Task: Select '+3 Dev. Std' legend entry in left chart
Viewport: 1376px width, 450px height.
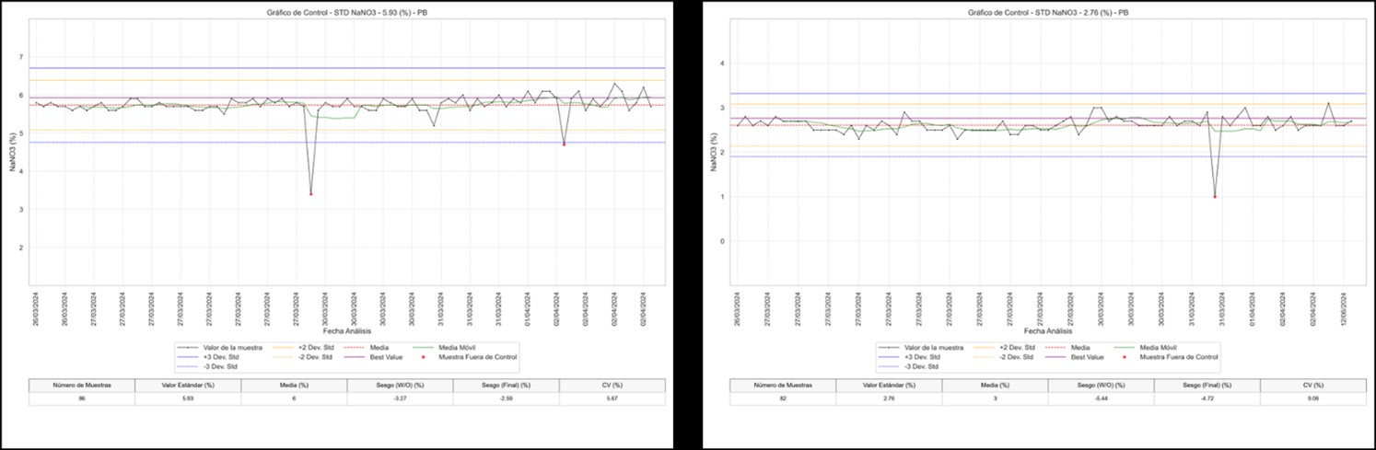Action: point(208,357)
